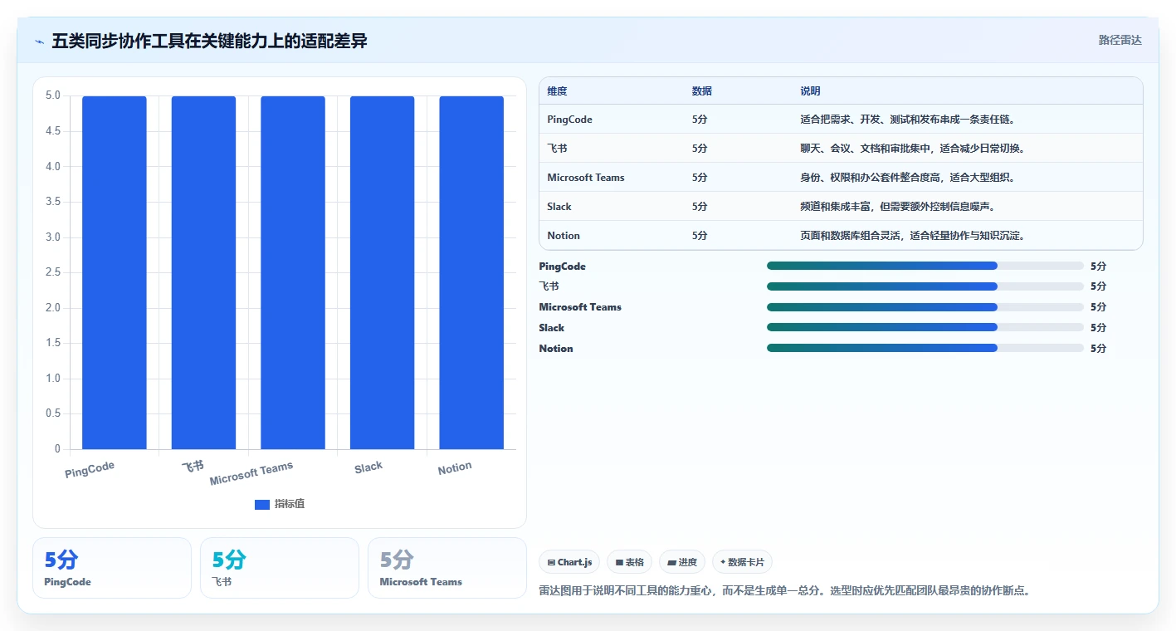Click the 5分 value in Notion table row
Screen dimensions: 1176x631
(700, 236)
